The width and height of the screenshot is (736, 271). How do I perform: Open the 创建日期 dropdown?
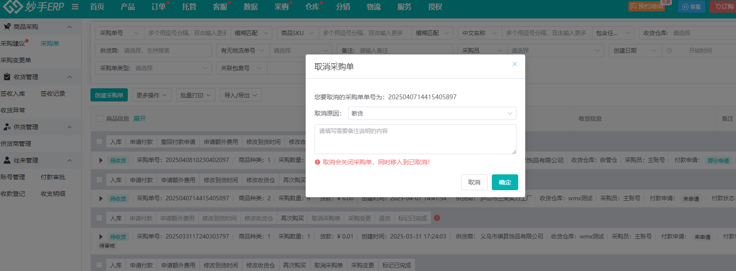click(x=635, y=51)
